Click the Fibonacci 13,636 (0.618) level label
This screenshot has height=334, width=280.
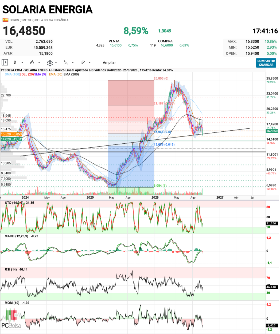(164, 144)
